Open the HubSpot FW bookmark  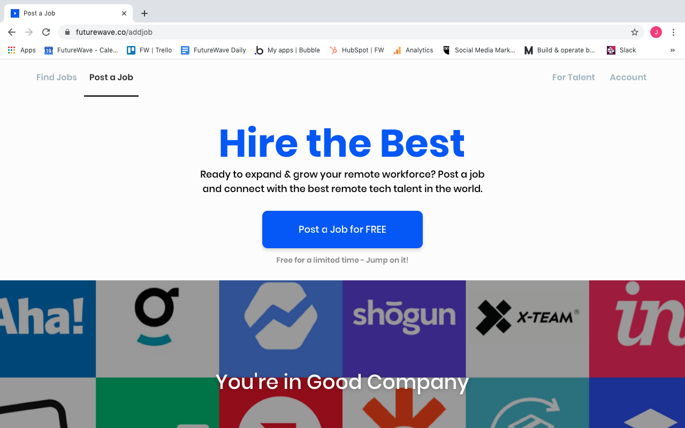[x=356, y=50]
